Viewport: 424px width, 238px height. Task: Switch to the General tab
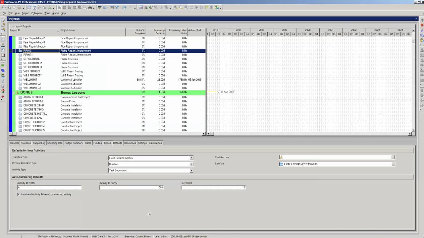14,143
